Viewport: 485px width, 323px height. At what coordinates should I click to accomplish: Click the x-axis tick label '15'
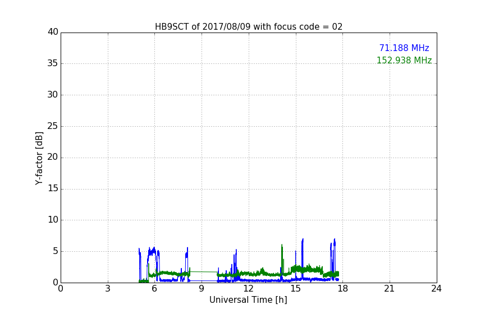[x=295, y=289]
